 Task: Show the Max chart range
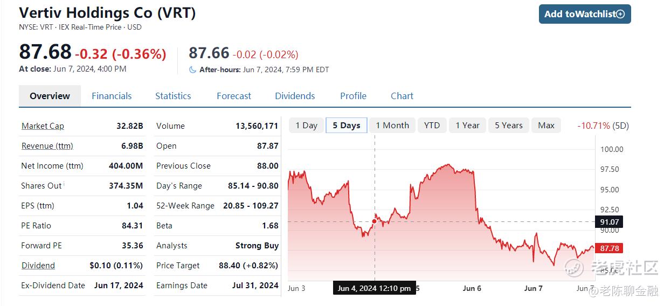(546, 126)
